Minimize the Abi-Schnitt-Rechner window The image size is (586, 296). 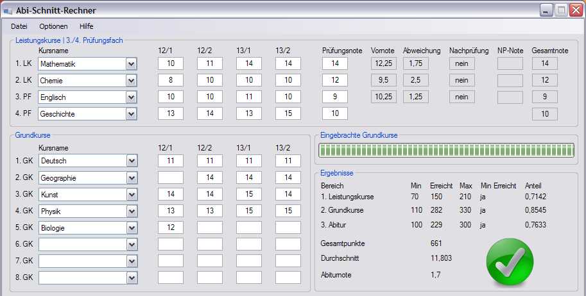pyautogui.click(x=546, y=10)
